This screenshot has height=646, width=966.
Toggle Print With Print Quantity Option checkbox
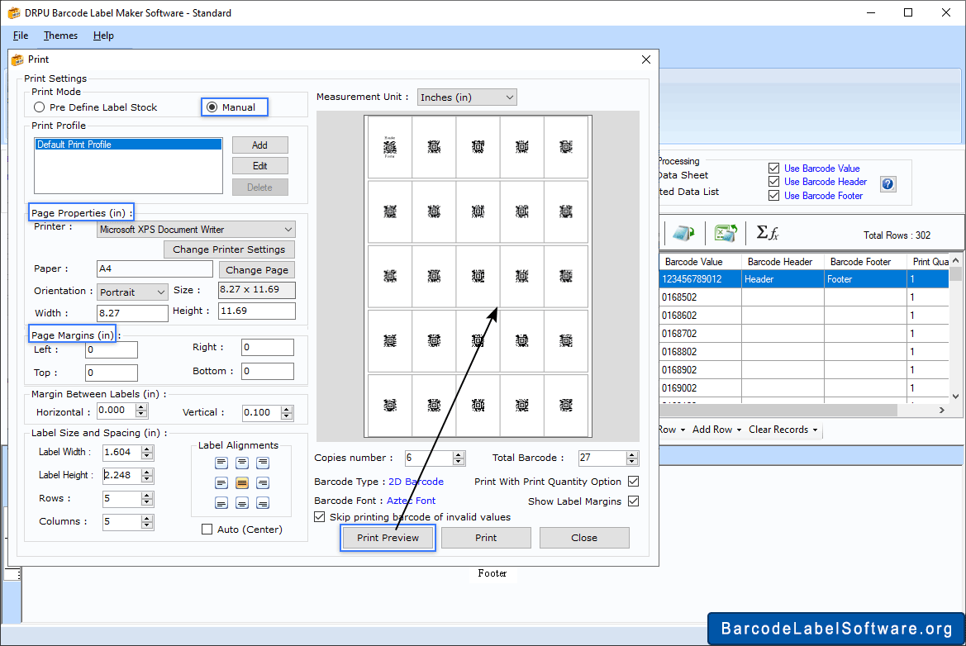click(x=633, y=481)
